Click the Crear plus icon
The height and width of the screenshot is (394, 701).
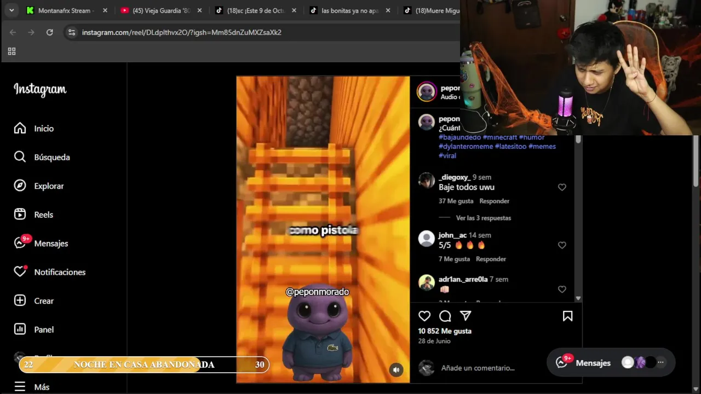click(x=20, y=300)
